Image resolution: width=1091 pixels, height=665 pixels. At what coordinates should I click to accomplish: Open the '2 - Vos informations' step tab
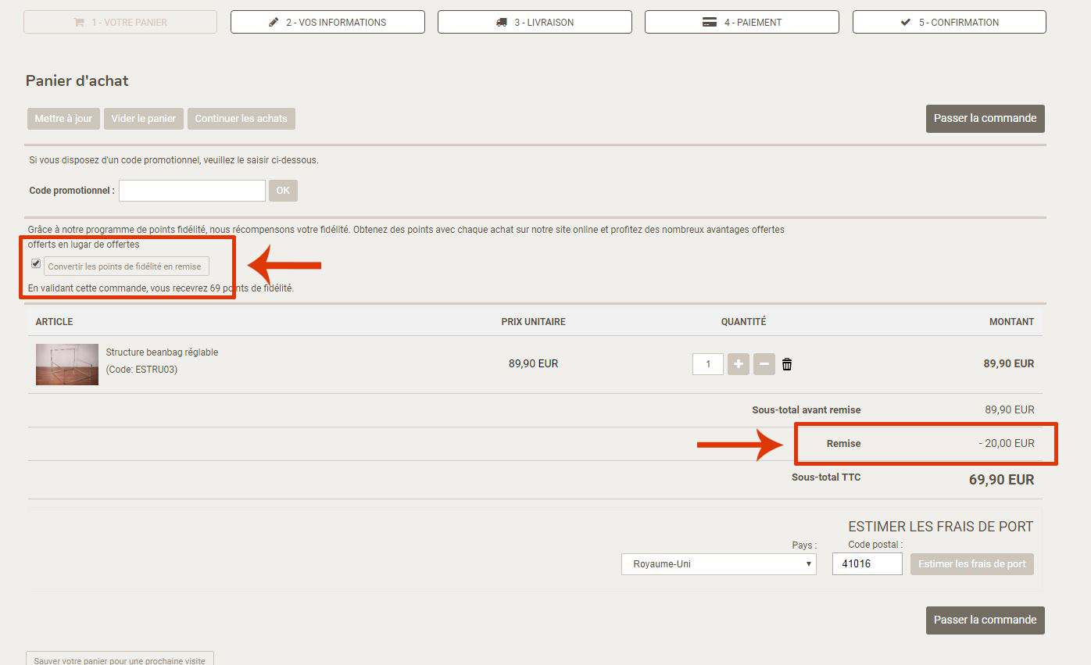coord(327,23)
